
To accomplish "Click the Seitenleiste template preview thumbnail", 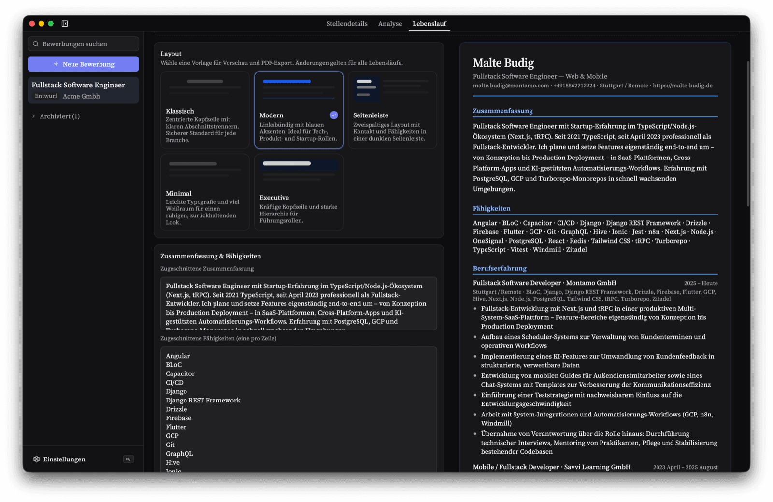I will pyautogui.click(x=392, y=90).
